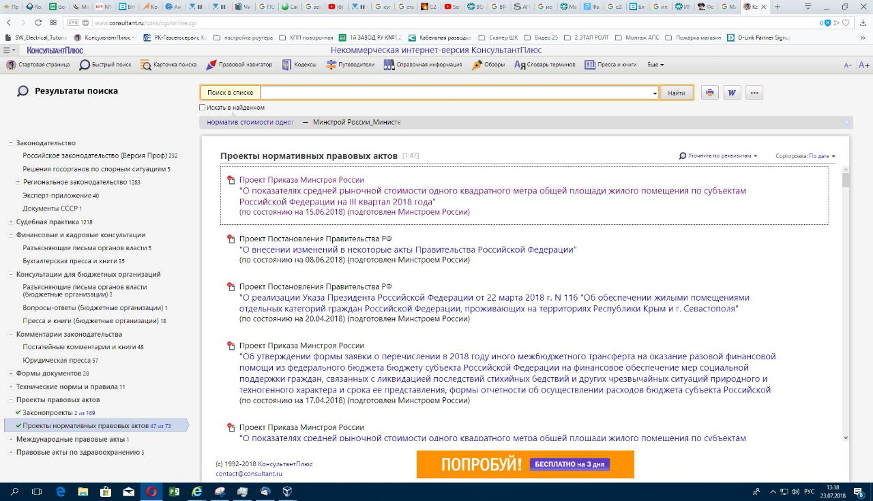Open Карточка поиска
The width and height of the screenshot is (873, 501).
coord(168,65)
